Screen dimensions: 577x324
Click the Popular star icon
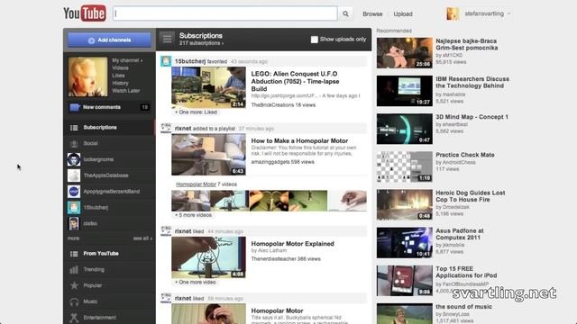coord(74,285)
